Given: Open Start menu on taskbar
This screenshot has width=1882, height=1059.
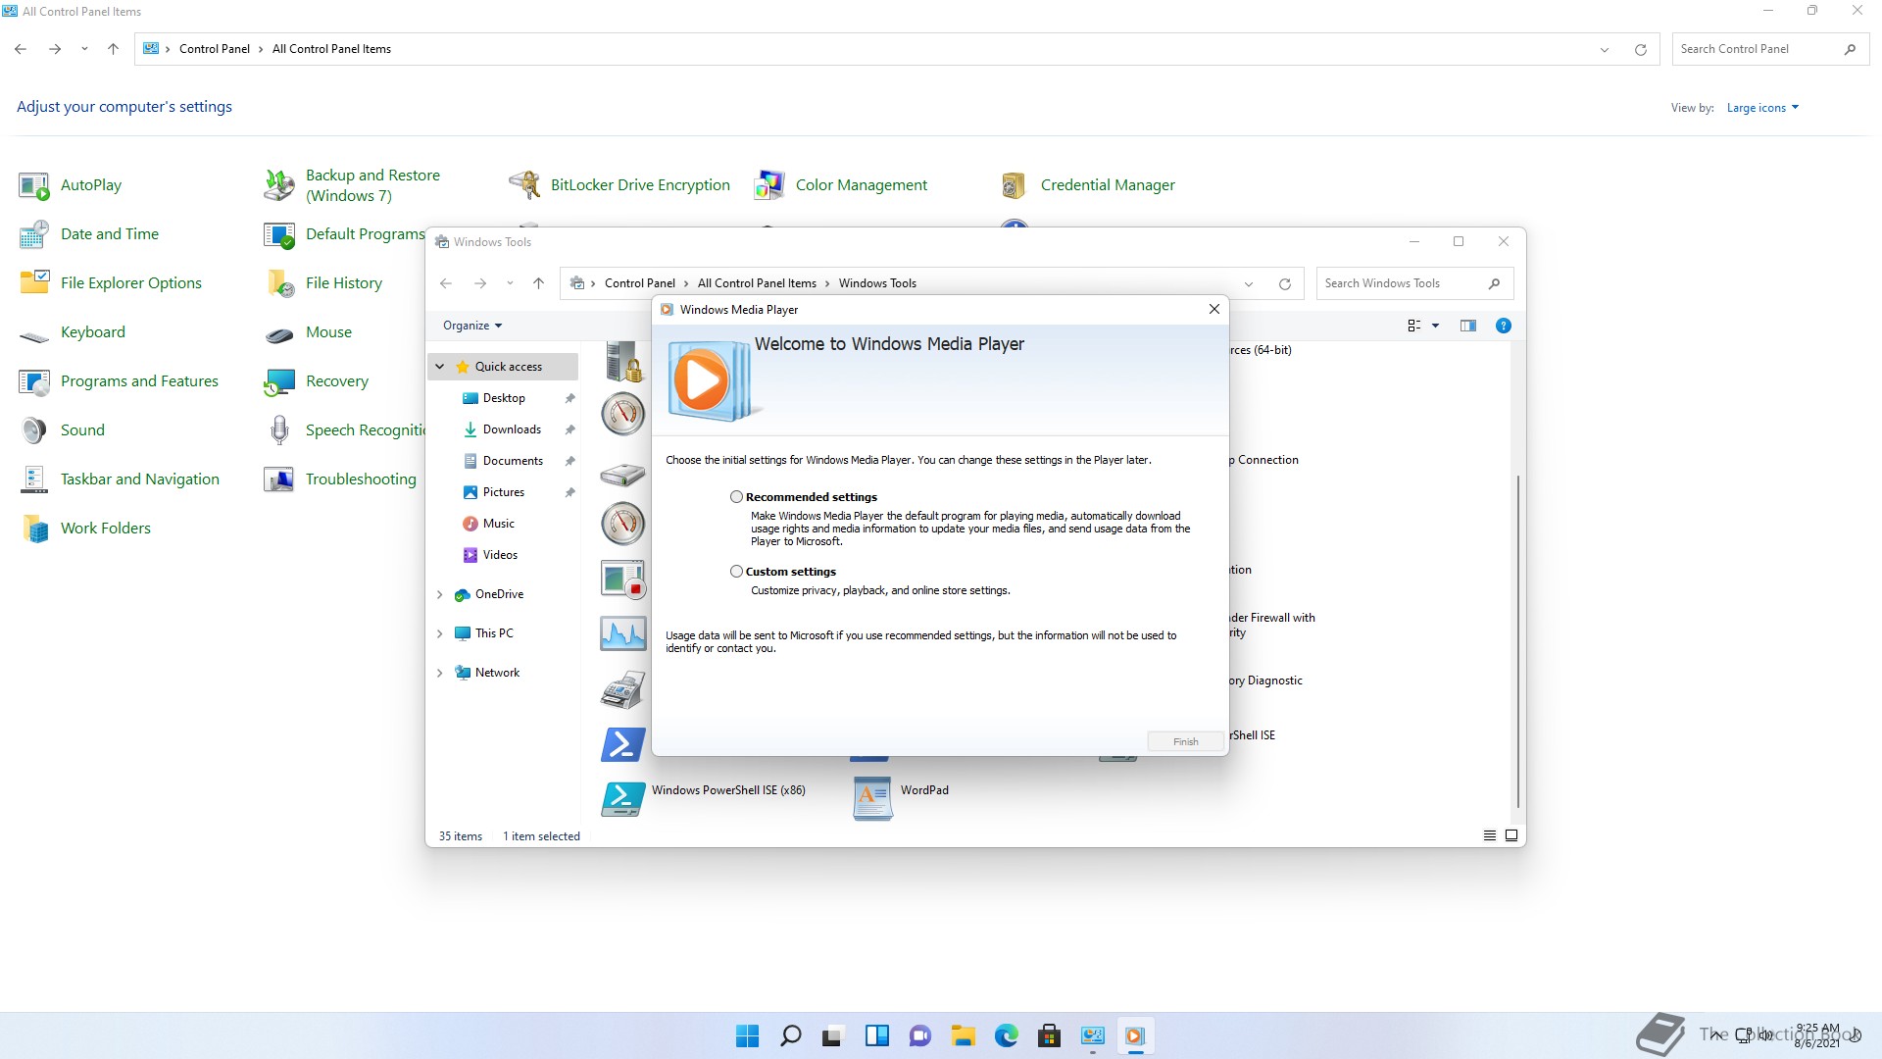Looking at the screenshot, I should click(747, 1035).
